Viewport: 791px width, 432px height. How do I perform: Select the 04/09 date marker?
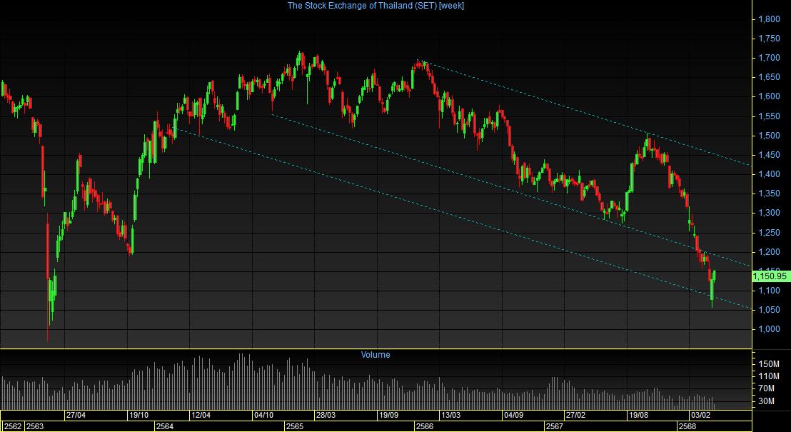tap(513, 416)
